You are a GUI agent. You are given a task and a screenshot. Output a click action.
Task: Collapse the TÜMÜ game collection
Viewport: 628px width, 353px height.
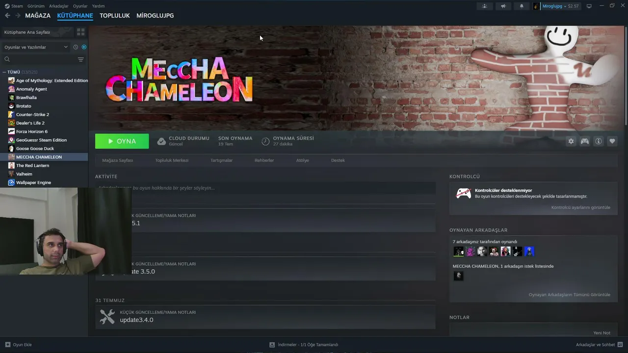pyautogui.click(x=4, y=72)
